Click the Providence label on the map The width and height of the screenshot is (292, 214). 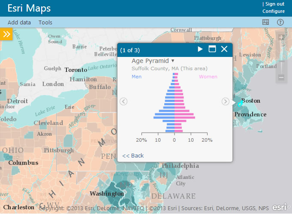point(250,114)
